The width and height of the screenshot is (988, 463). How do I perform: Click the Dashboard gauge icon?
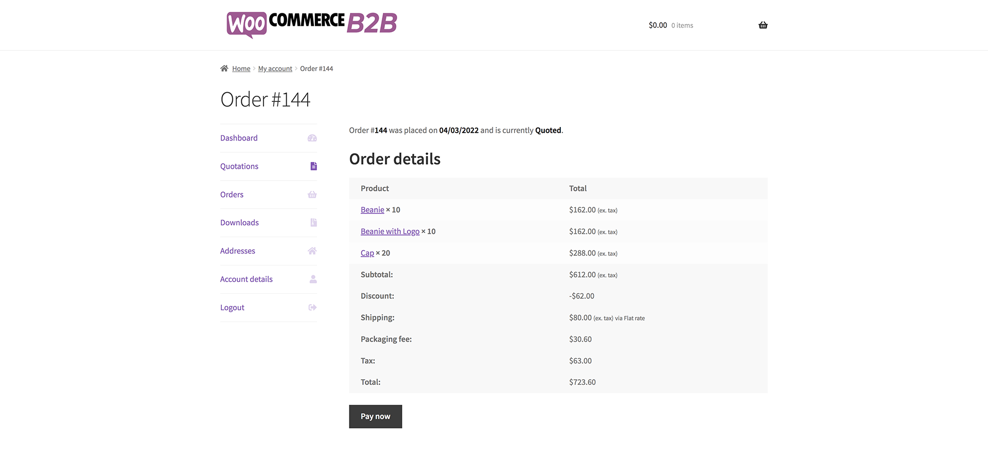click(x=312, y=138)
